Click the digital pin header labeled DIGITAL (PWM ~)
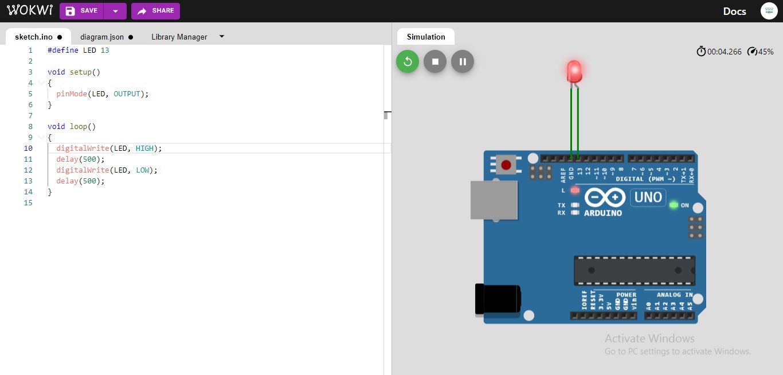 (660, 158)
